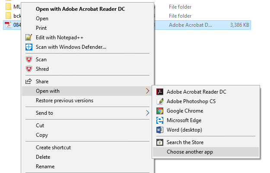Click the Share icon in context menu
The height and width of the screenshot is (173, 270).
point(29,82)
